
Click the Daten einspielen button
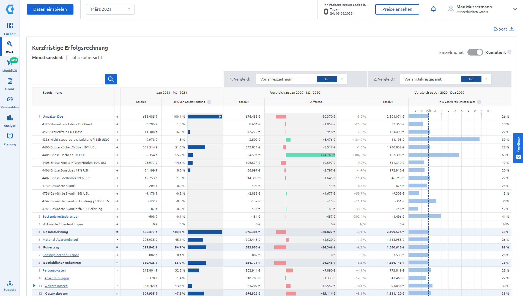coord(50,9)
